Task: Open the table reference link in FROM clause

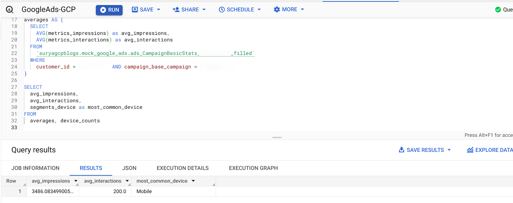Action: (146, 53)
